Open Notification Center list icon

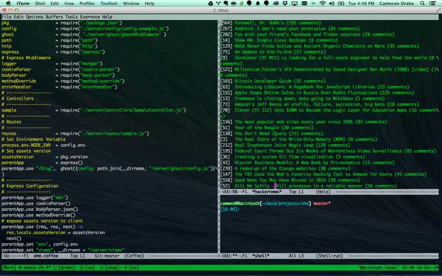pos(433,3)
